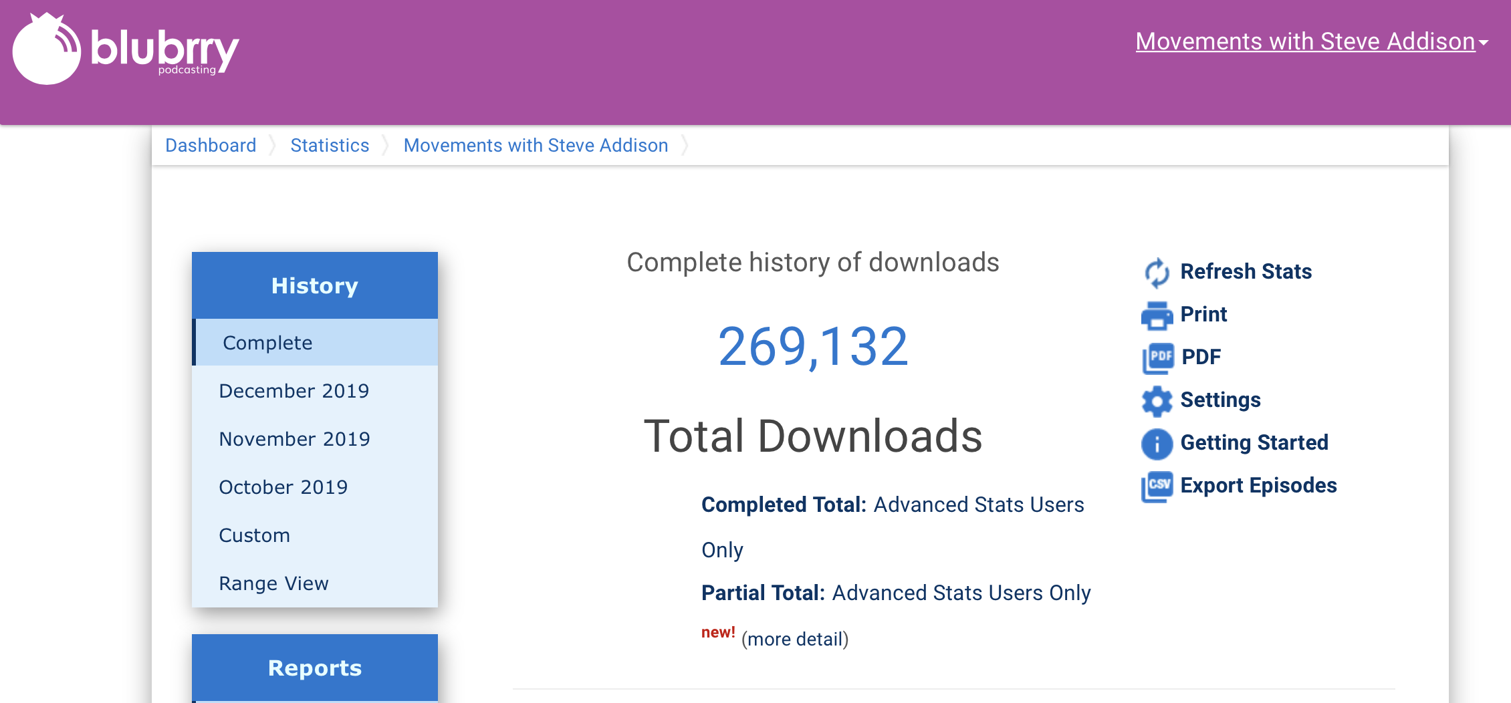Image resolution: width=1511 pixels, height=703 pixels.
Task: Open the Movements with Steve Addison account dropdown
Action: (1312, 41)
